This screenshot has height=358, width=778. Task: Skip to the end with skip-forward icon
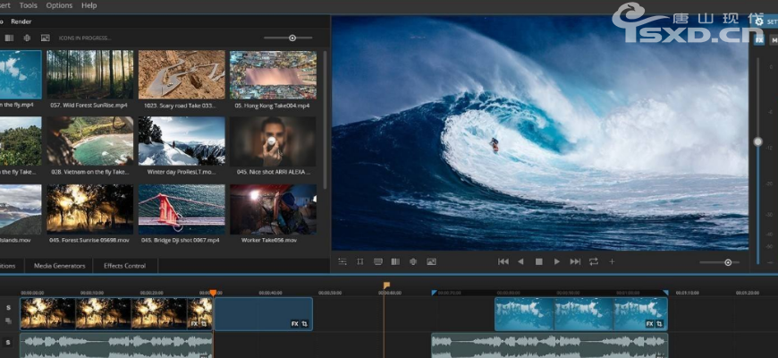click(575, 261)
